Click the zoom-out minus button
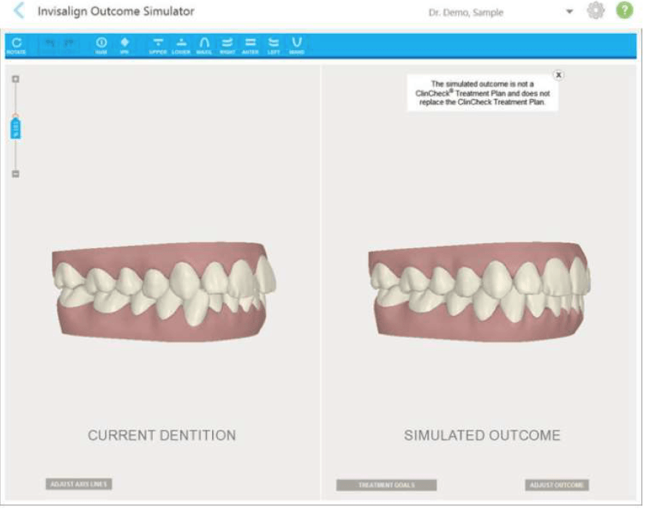The width and height of the screenshot is (650, 517). (x=16, y=174)
